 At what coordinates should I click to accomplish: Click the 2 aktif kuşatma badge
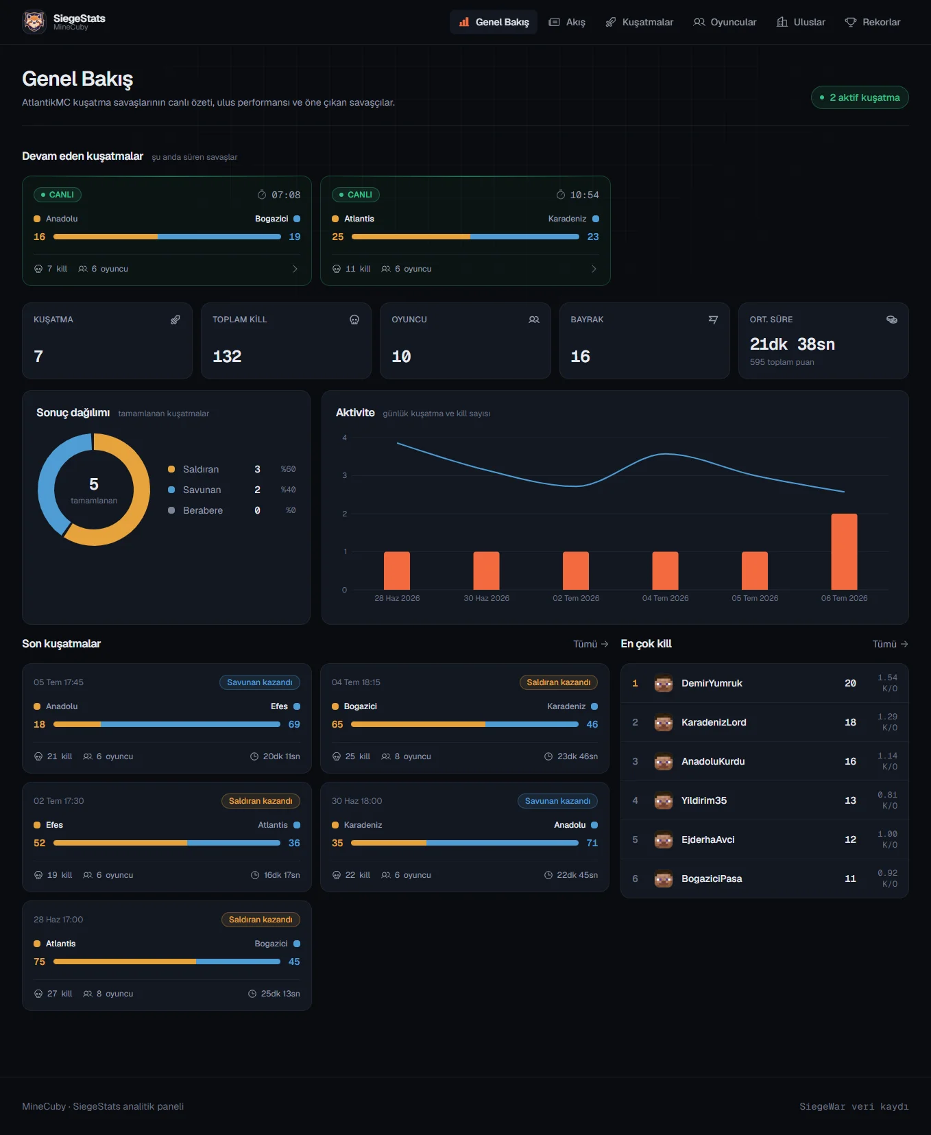(860, 97)
